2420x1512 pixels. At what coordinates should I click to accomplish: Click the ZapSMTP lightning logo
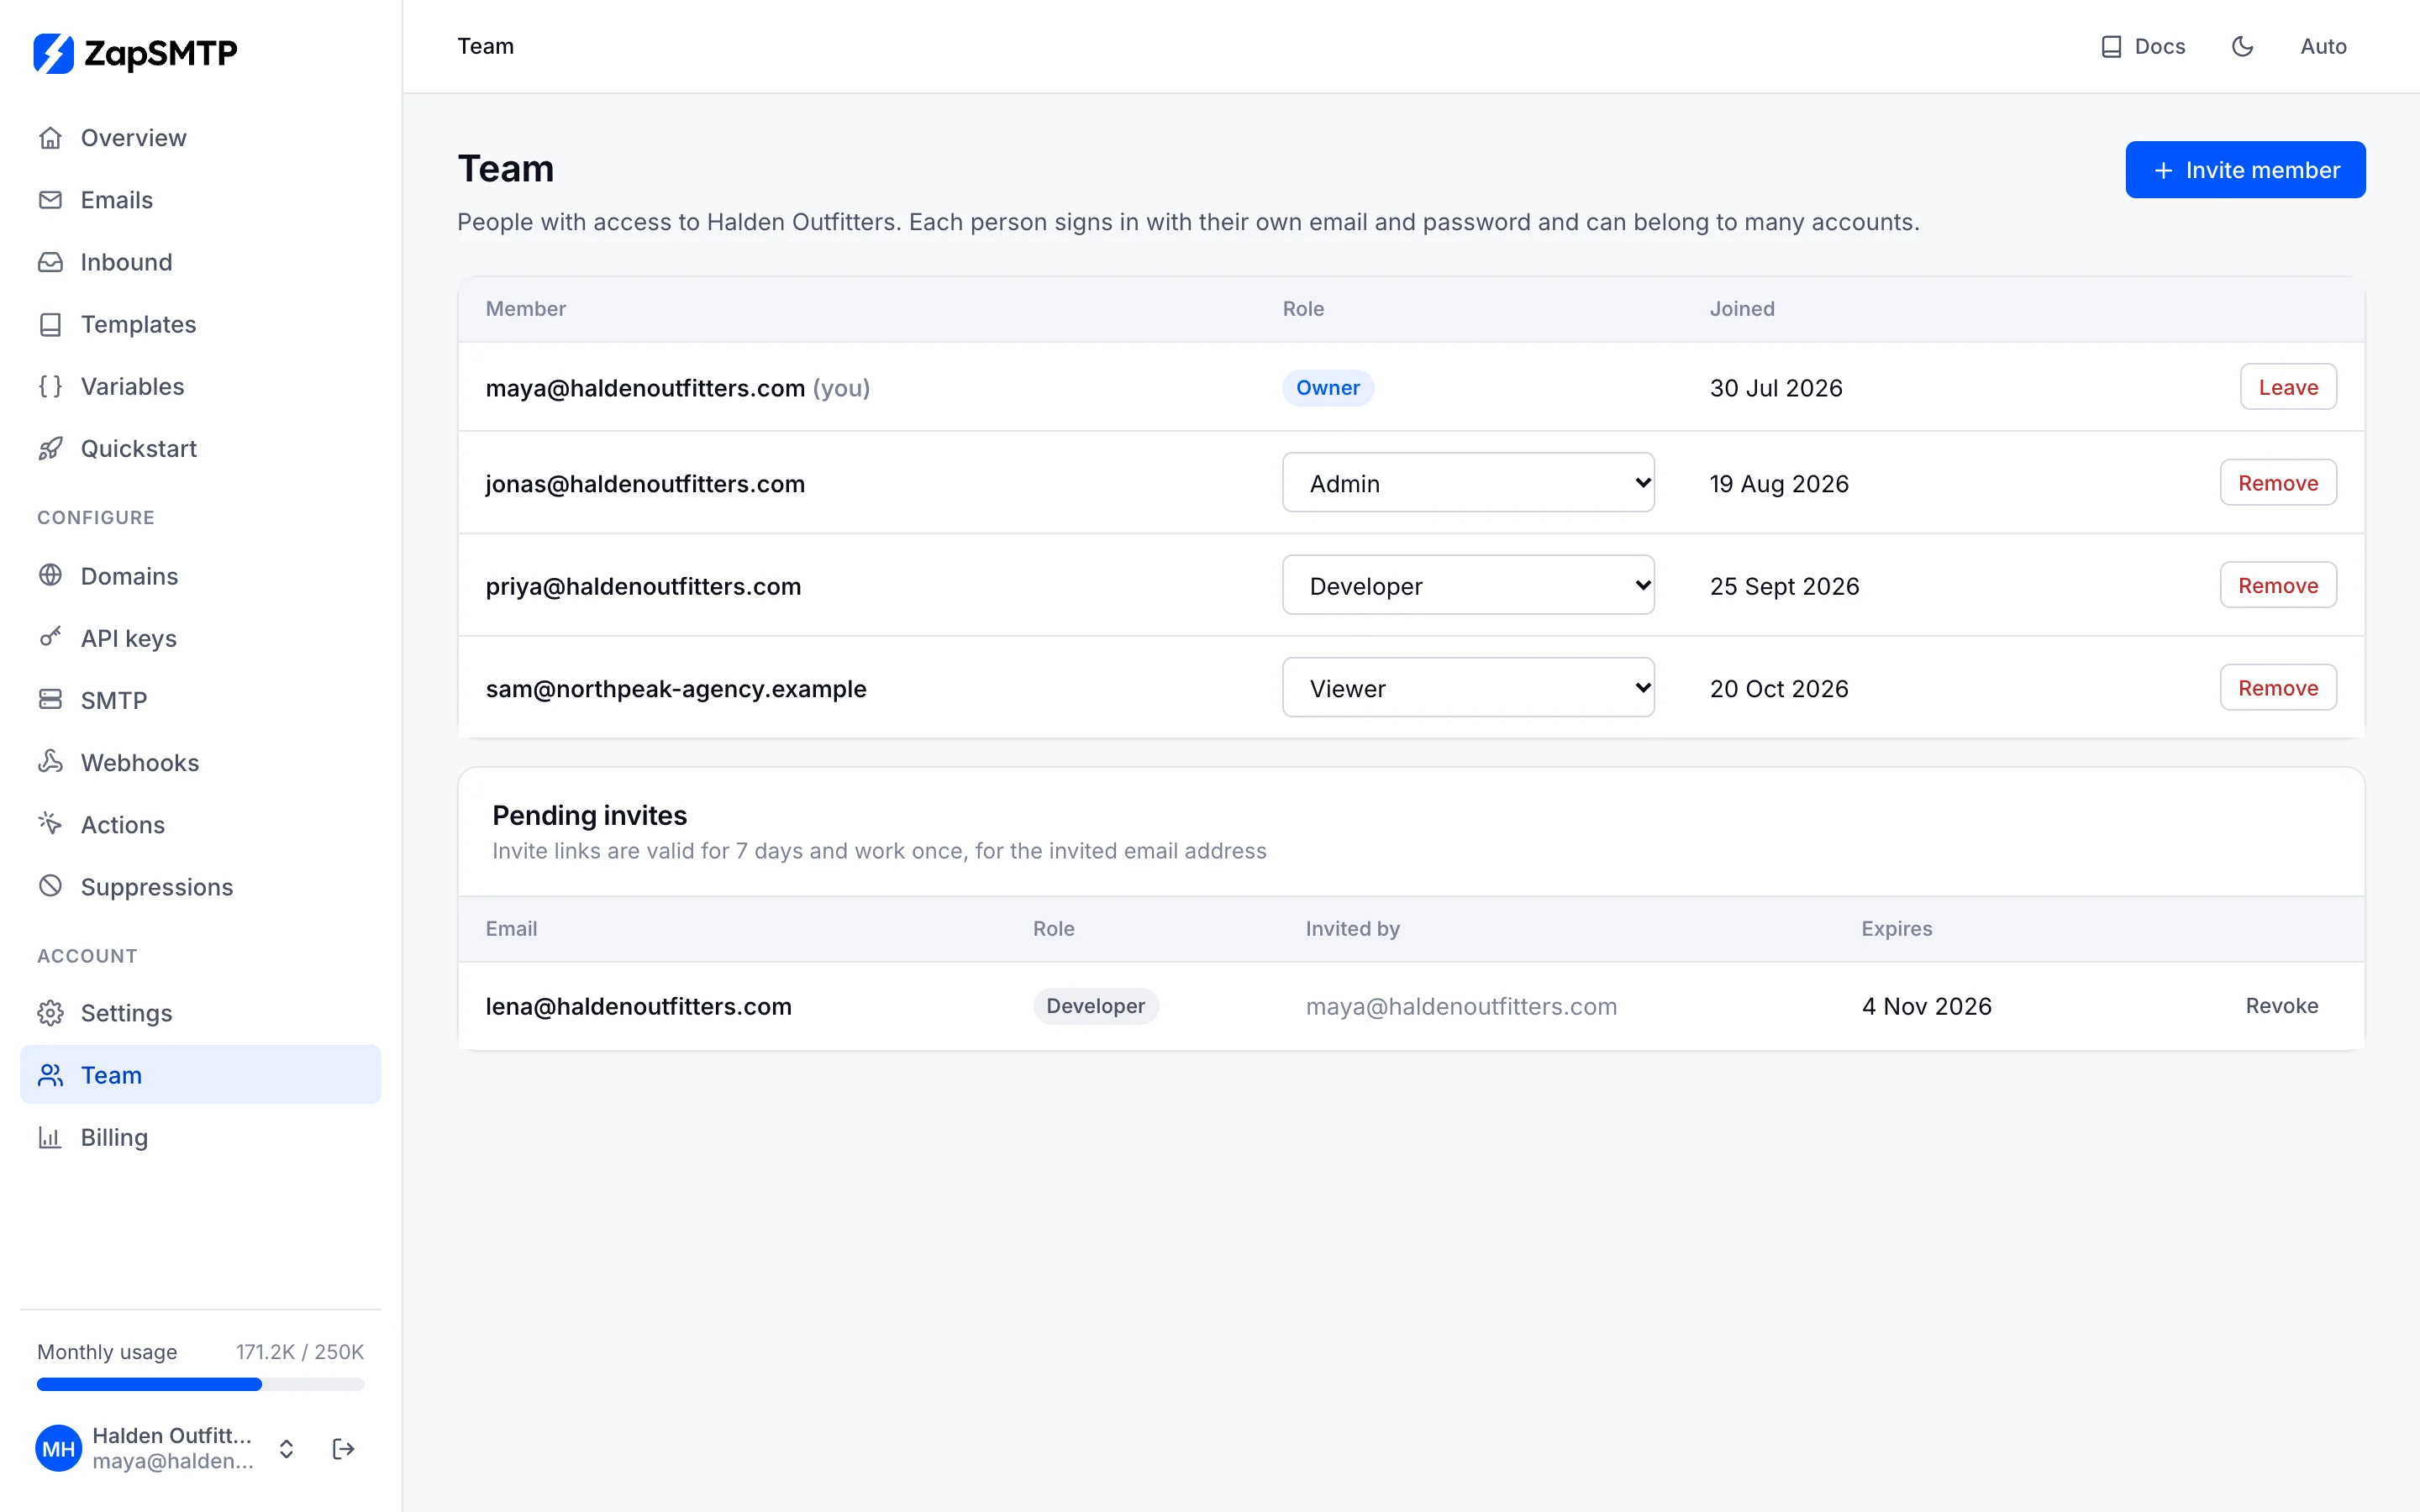[53, 53]
